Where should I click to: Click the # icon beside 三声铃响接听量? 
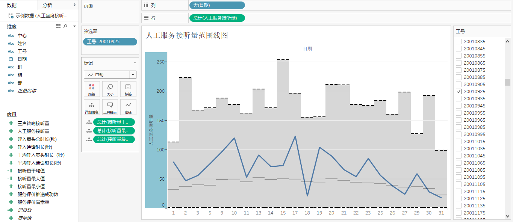point(11,123)
